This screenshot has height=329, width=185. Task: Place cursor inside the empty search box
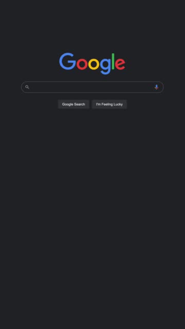click(x=92, y=87)
